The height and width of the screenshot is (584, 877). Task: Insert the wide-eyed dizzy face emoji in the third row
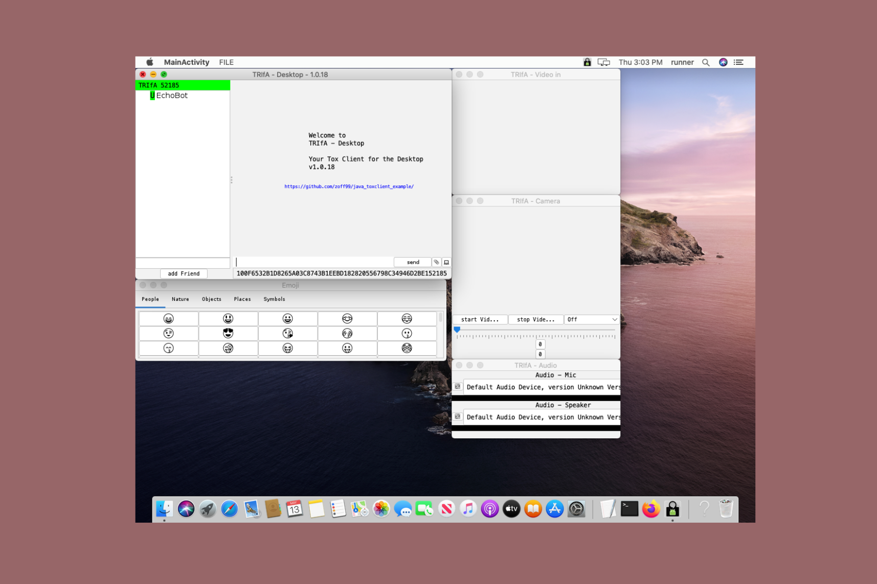pyautogui.click(x=407, y=348)
